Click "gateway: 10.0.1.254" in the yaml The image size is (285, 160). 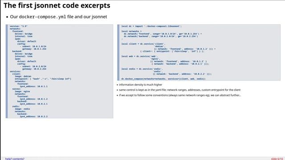[34, 49]
